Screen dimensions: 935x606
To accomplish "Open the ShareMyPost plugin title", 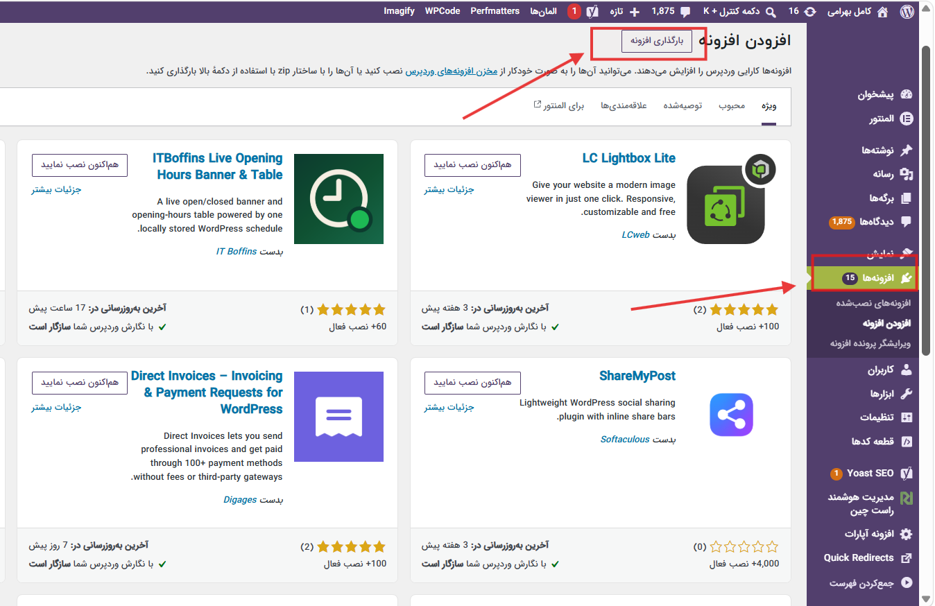I will 637,376.
